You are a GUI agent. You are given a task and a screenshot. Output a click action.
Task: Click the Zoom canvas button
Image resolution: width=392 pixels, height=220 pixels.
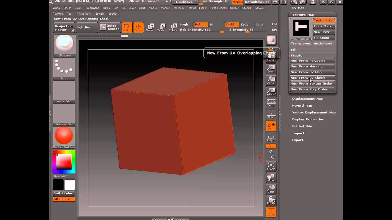point(271,69)
